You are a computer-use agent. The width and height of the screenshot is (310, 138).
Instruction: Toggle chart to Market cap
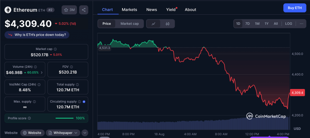point(129,24)
